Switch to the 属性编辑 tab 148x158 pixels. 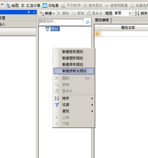[x=102, y=20]
